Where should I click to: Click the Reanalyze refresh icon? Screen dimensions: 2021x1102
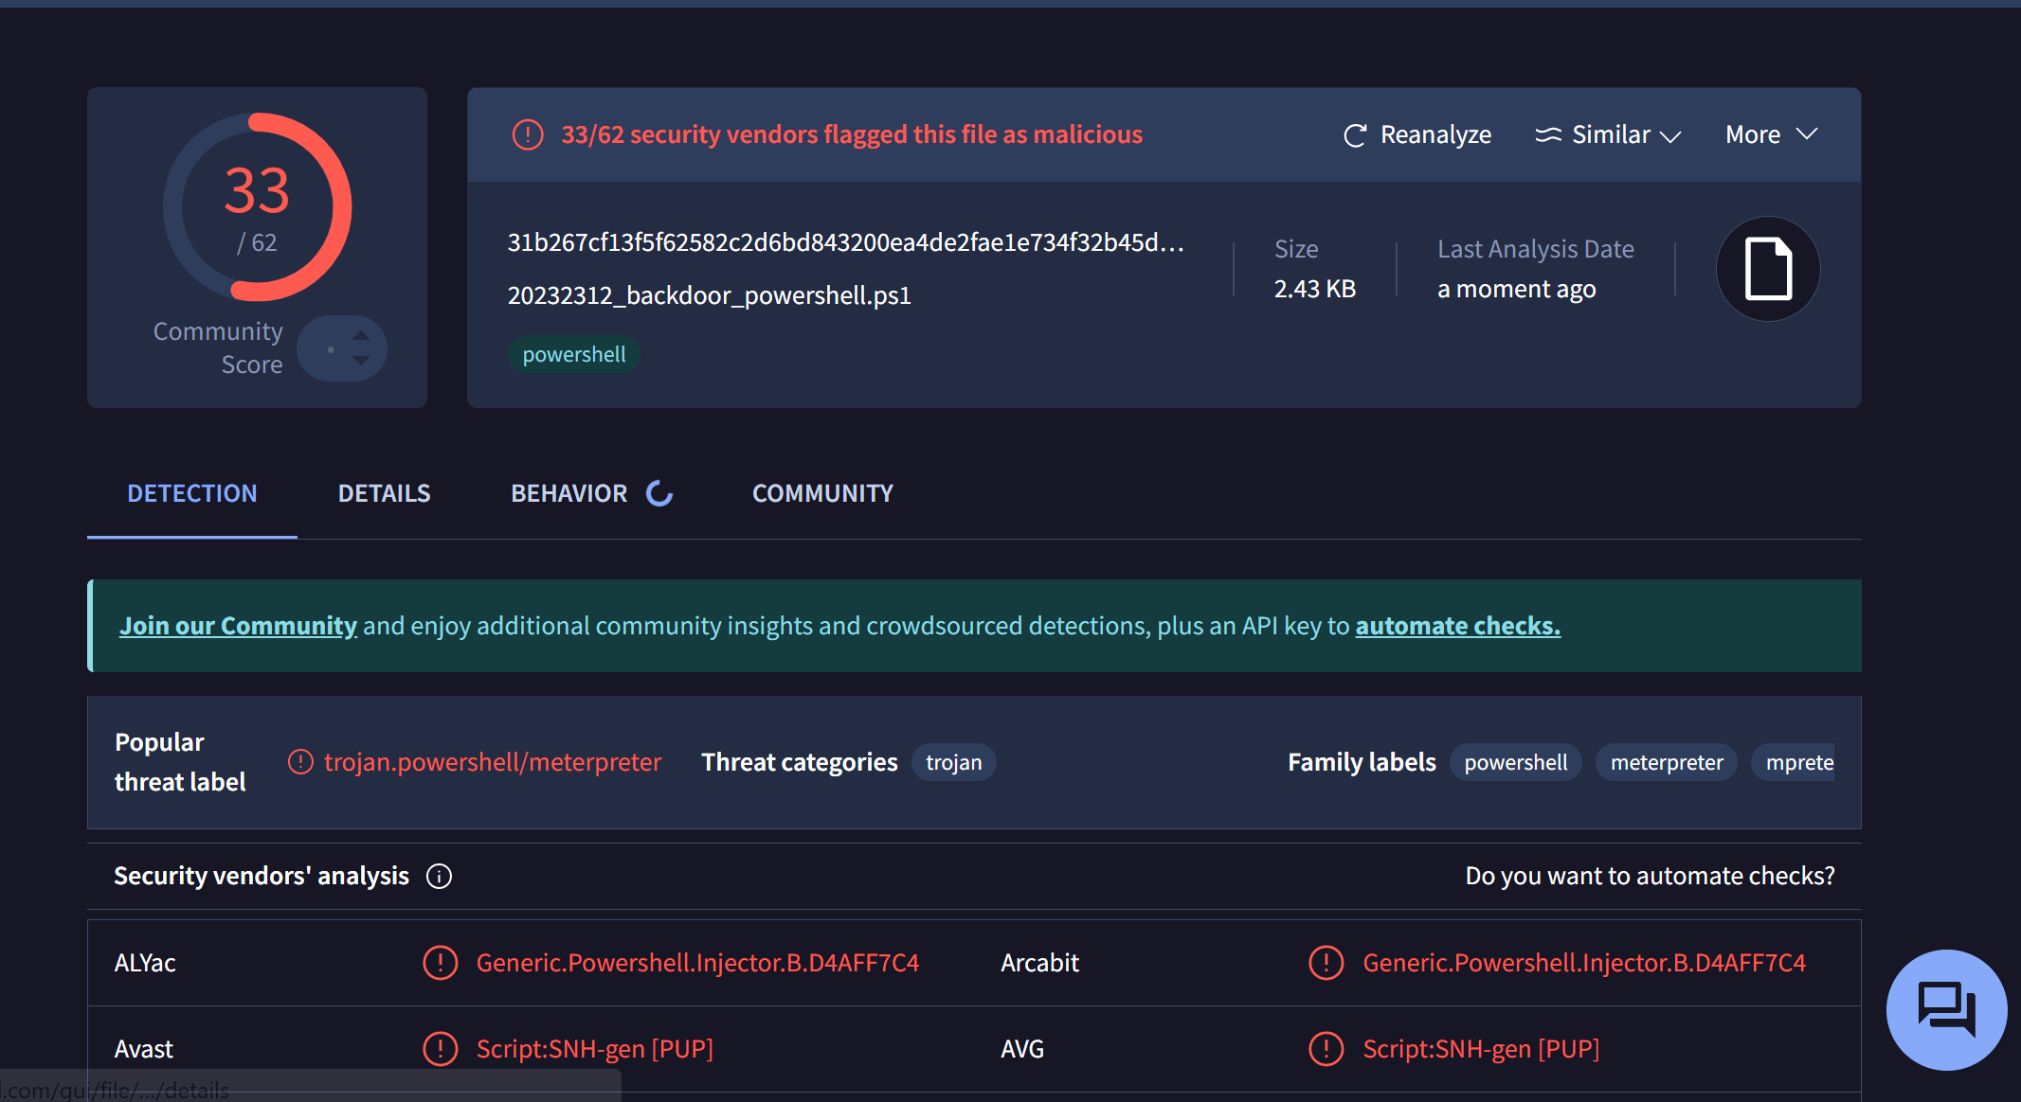click(1355, 135)
